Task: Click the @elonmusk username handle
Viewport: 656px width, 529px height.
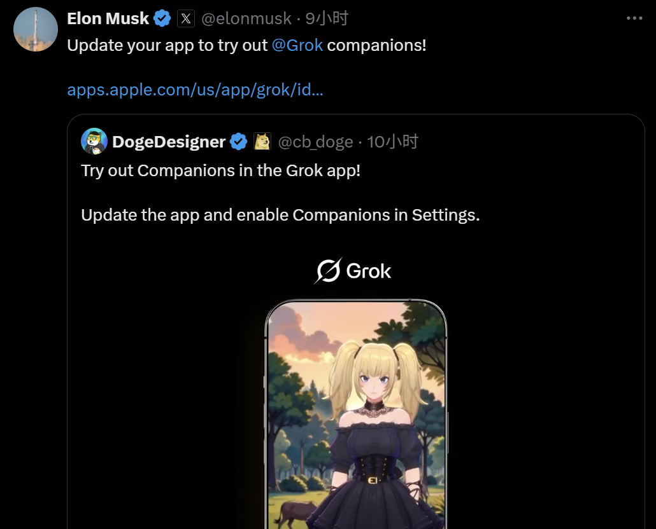Action: click(246, 18)
